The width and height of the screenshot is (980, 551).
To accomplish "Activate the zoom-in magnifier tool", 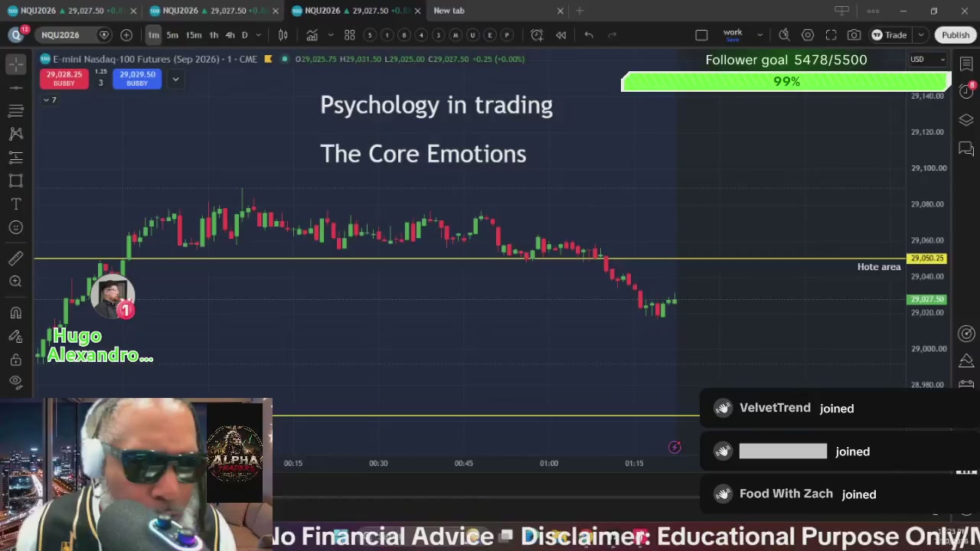I will point(16,282).
